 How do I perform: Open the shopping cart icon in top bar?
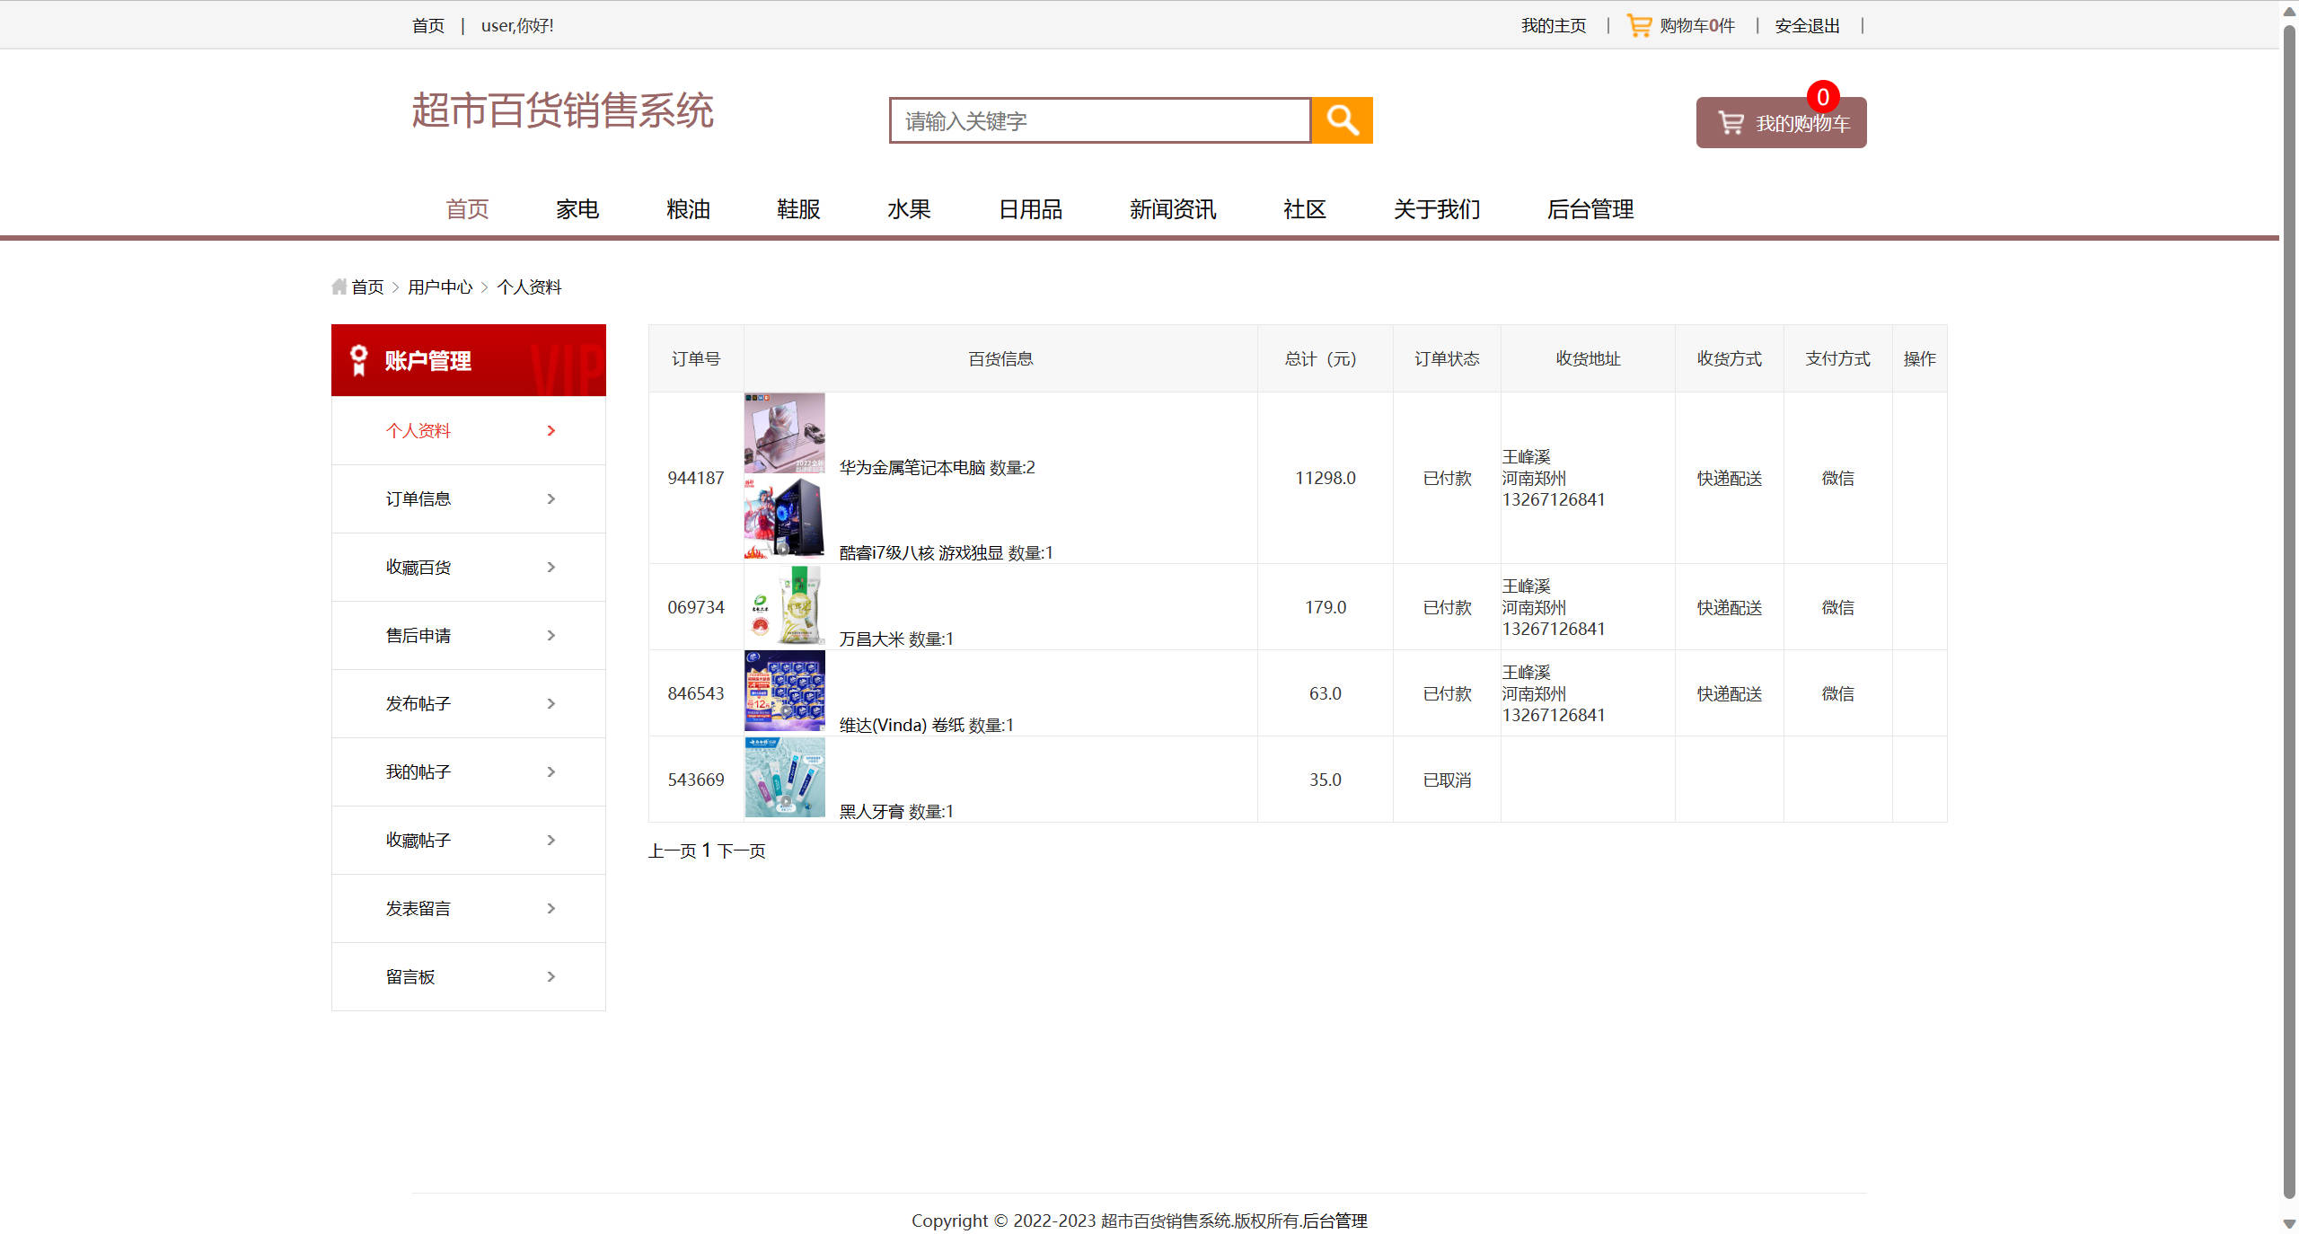[1638, 24]
